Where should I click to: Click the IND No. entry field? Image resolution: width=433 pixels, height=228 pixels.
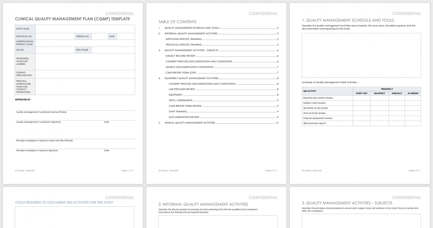(x=55, y=50)
